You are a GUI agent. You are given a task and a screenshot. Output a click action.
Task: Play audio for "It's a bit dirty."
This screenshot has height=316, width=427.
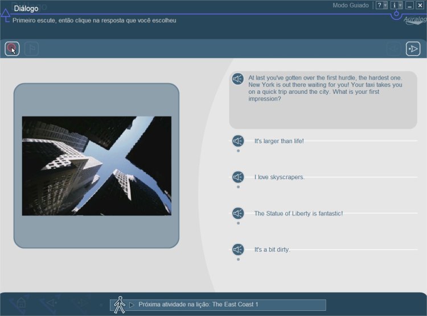tap(238, 249)
